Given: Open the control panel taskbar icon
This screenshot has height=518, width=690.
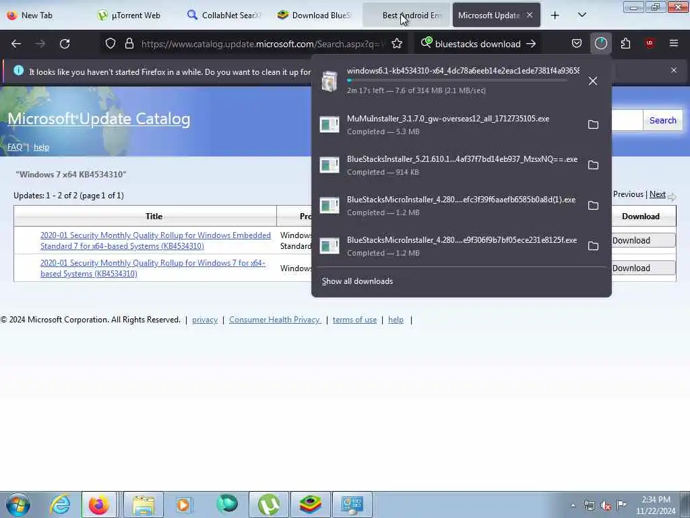Looking at the screenshot, I should (x=352, y=505).
